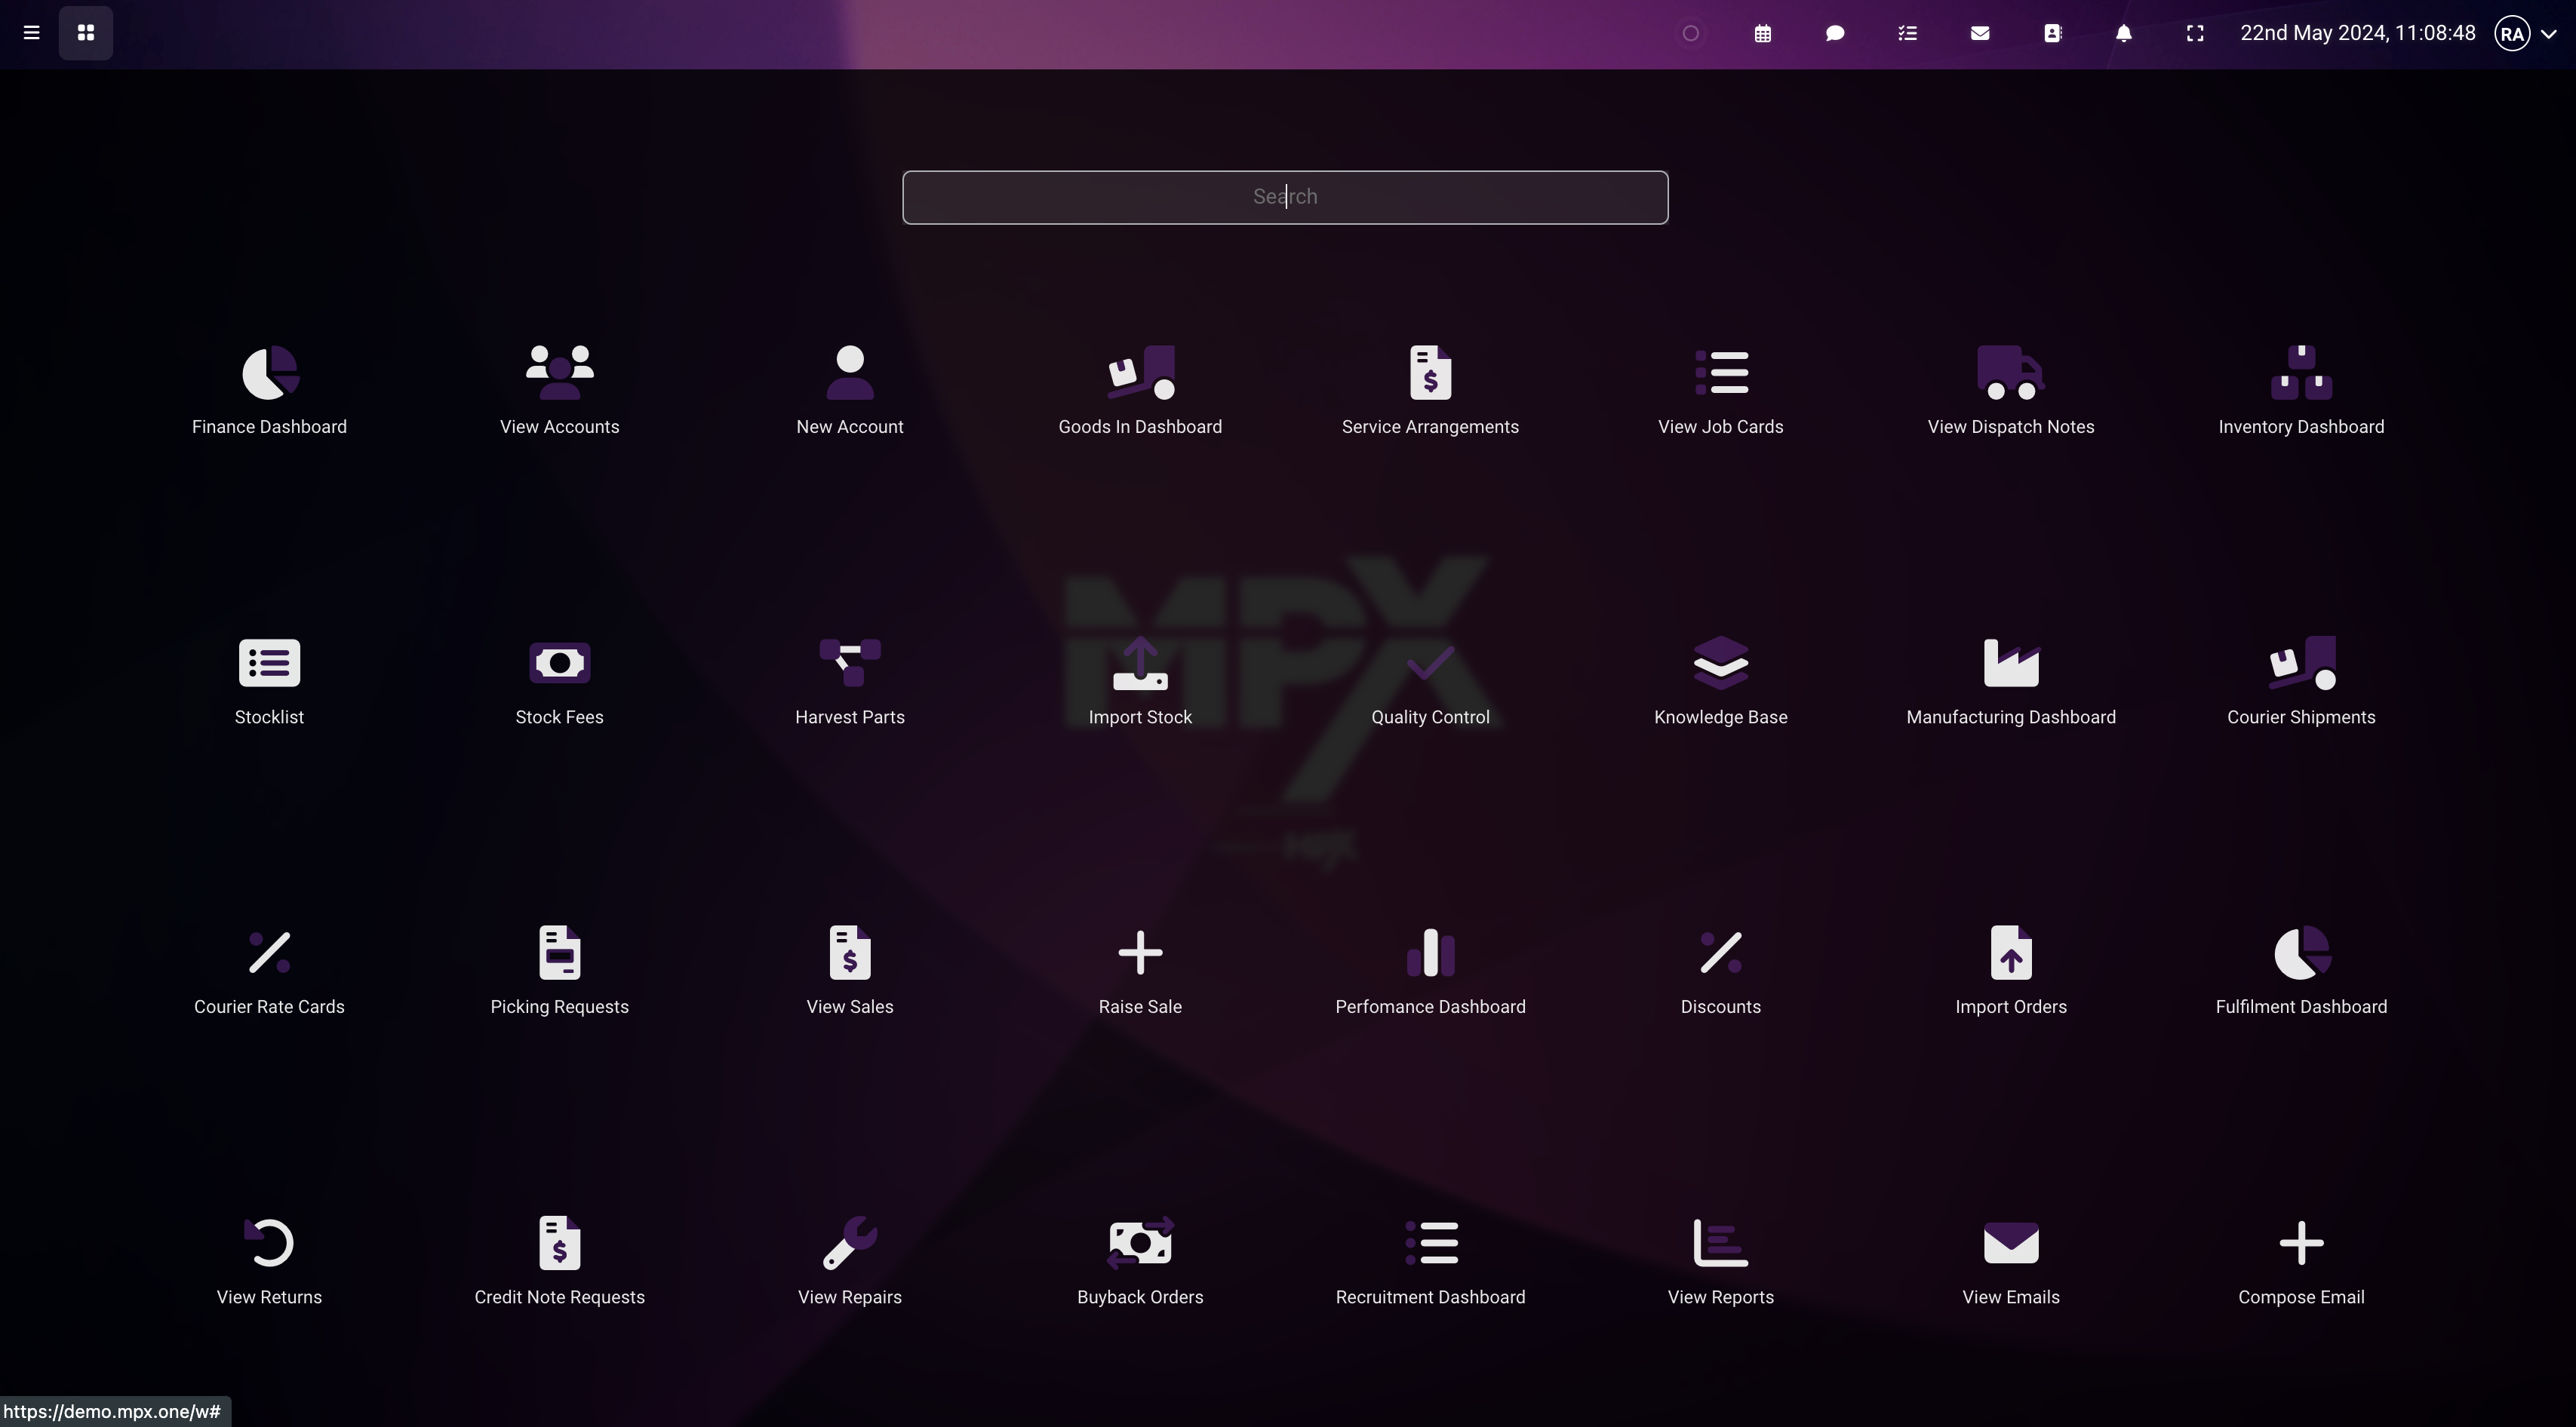The width and height of the screenshot is (2576, 1427).
Task: Open the Knowledge Base
Action: point(1719,680)
